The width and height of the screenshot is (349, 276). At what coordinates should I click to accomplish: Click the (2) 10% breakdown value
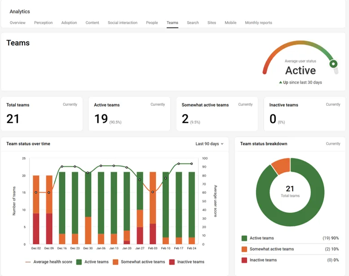(x=332, y=249)
